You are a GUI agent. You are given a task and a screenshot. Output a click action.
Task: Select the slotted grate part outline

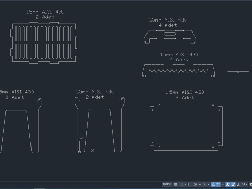click(x=44, y=43)
